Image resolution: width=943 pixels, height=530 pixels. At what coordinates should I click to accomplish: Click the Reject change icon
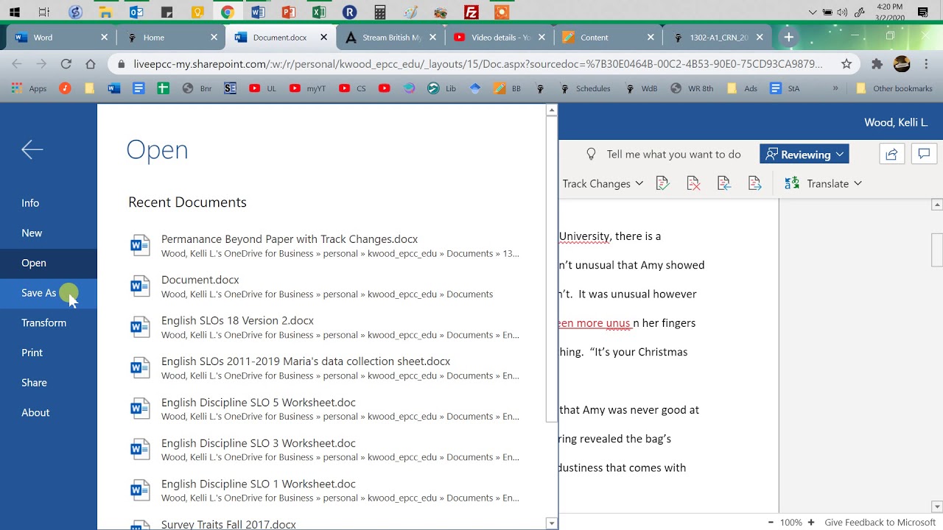pyautogui.click(x=693, y=183)
